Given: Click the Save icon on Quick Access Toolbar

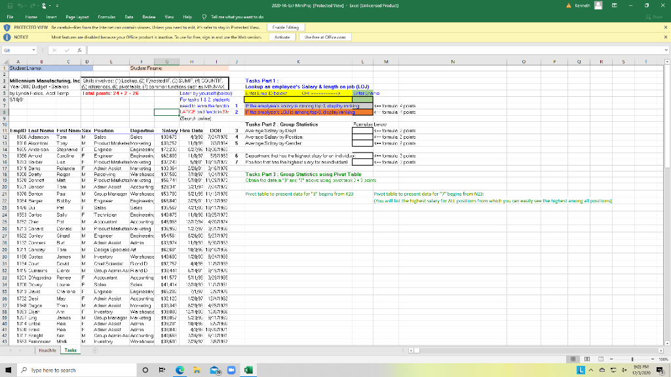Looking at the screenshot, I should click(x=10, y=6).
